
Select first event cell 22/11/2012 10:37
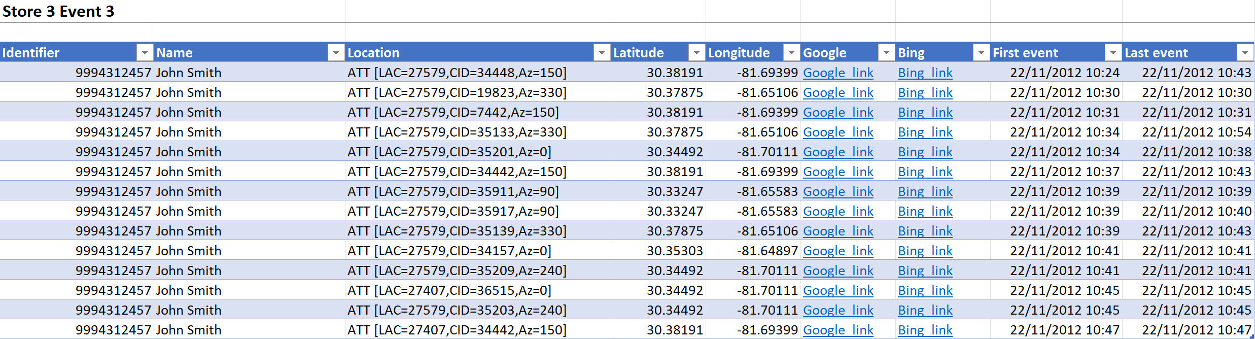pyautogui.click(x=1064, y=172)
